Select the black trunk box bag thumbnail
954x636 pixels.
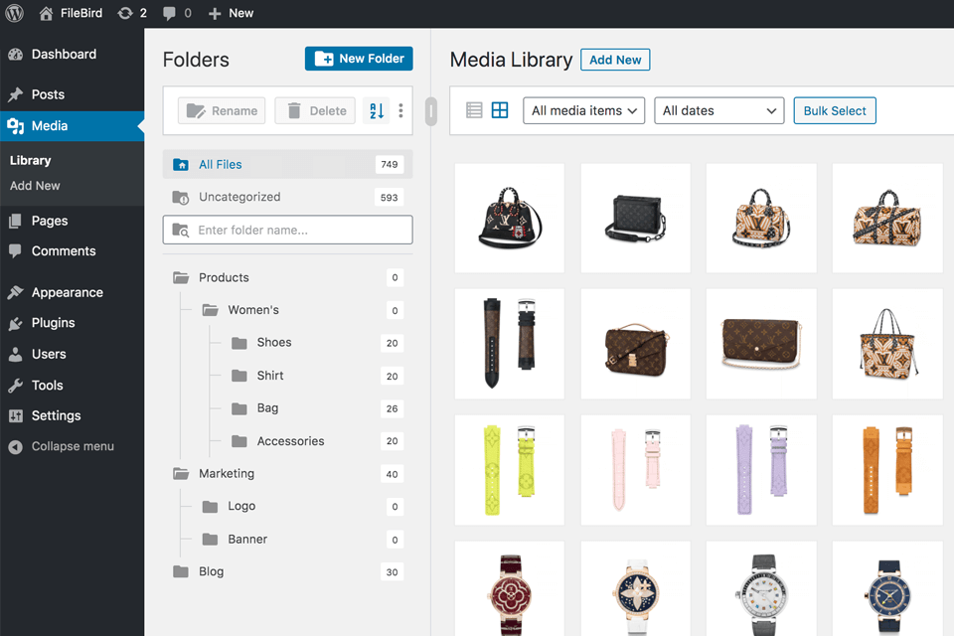[x=635, y=218]
